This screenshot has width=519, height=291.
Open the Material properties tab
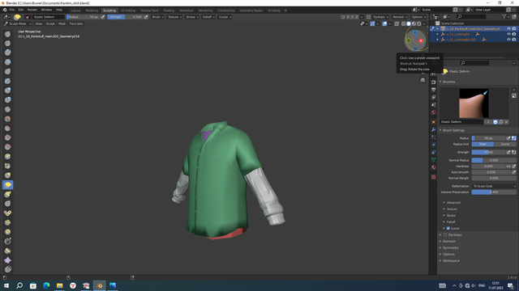point(433,167)
